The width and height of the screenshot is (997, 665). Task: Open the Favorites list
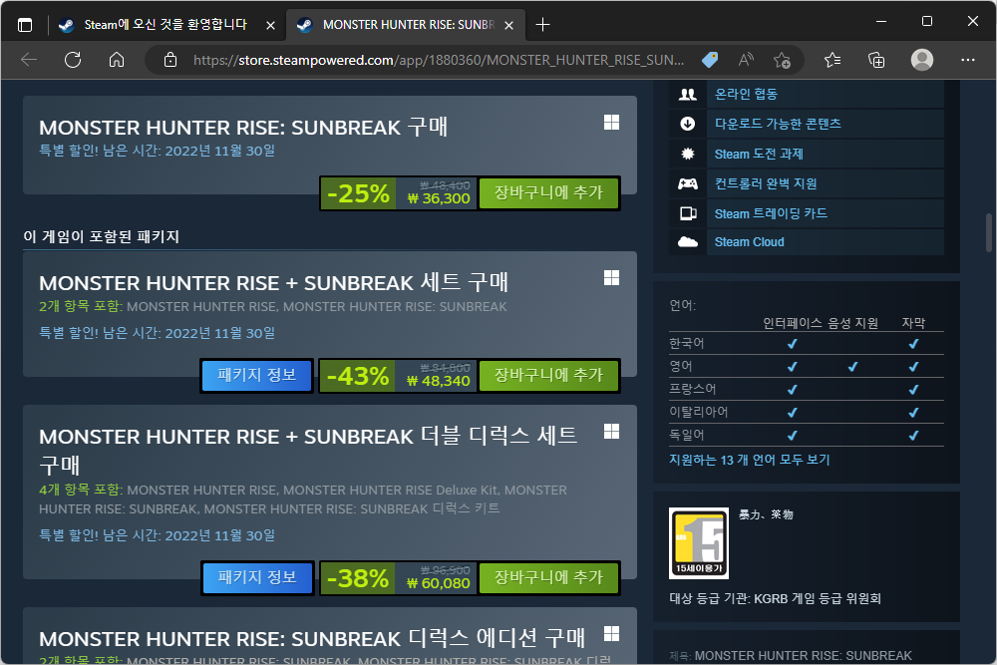832,60
